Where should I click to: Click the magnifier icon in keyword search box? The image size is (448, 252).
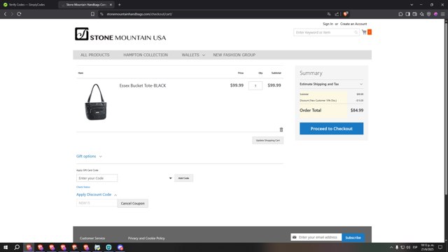click(356, 32)
